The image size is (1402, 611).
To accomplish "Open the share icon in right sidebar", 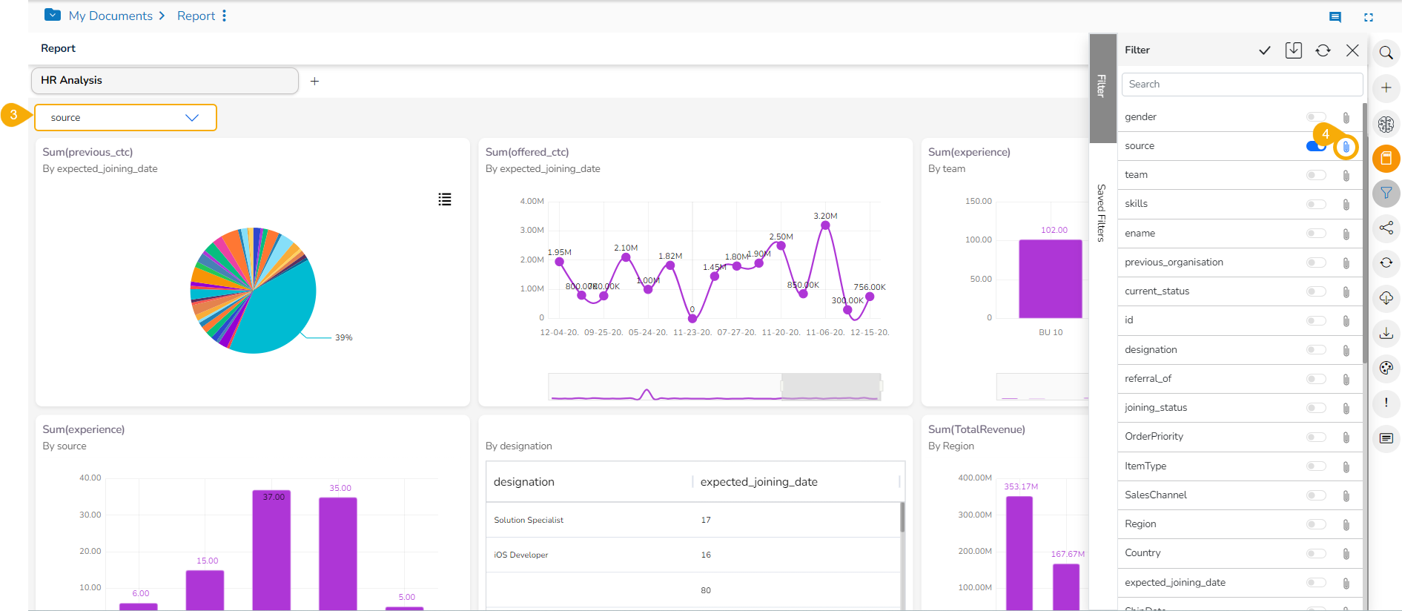I will point(1386,228).
